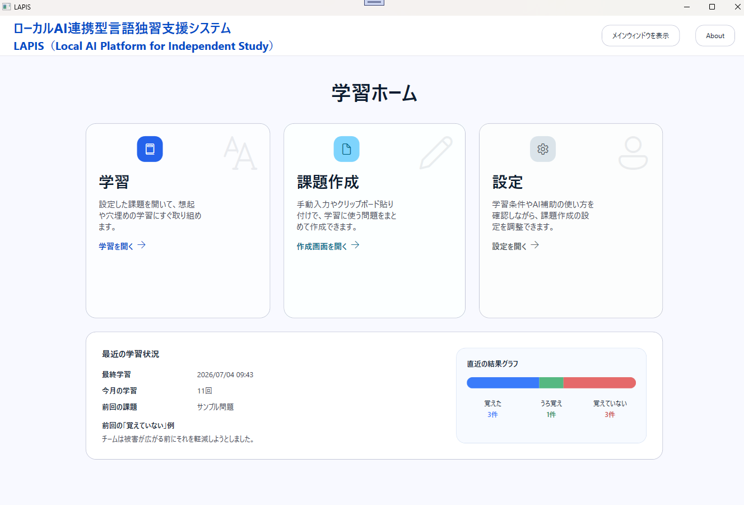This screenshot has width=744, height=505.
Task: Click the arrow icon next to 設定を開く
Action: [x=535, y=245]
